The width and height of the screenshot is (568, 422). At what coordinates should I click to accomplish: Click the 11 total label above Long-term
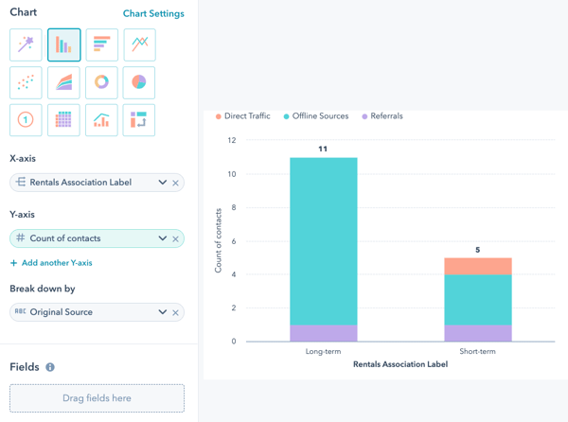pos(323,149)
